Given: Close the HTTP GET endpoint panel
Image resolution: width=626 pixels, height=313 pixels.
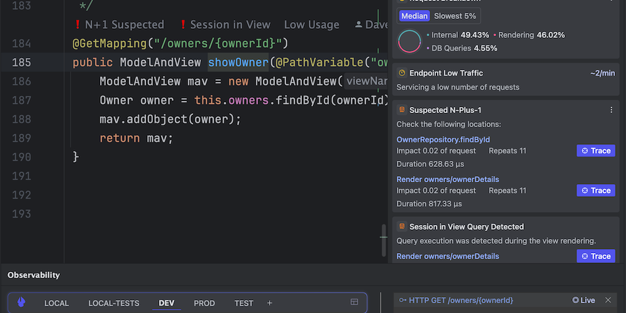Looking at the screenshot, I should point(608,300).
